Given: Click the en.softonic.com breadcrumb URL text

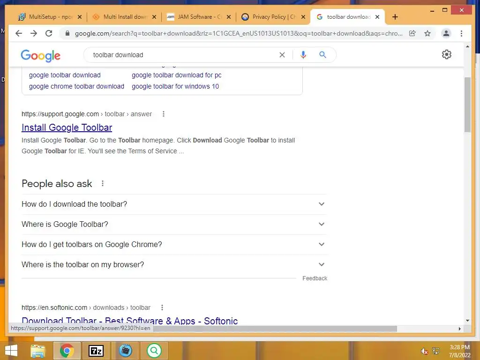Looking at the screenshot, I should [x=86, y=307].
